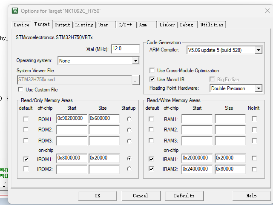Open the Help button
The width and height of the screenshot is (273, 205).
point(251,196)
